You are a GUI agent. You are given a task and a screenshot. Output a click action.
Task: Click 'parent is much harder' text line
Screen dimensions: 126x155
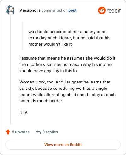[x=41, y=101]
